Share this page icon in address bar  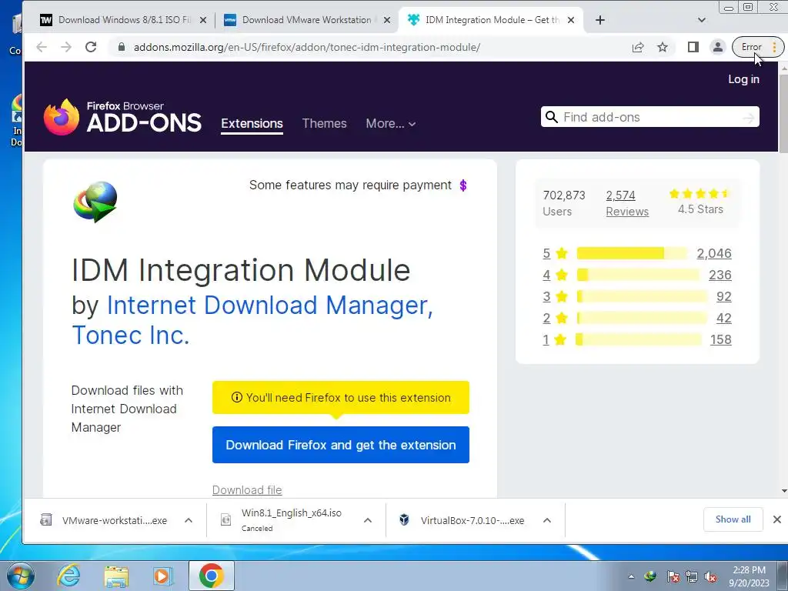638,47
